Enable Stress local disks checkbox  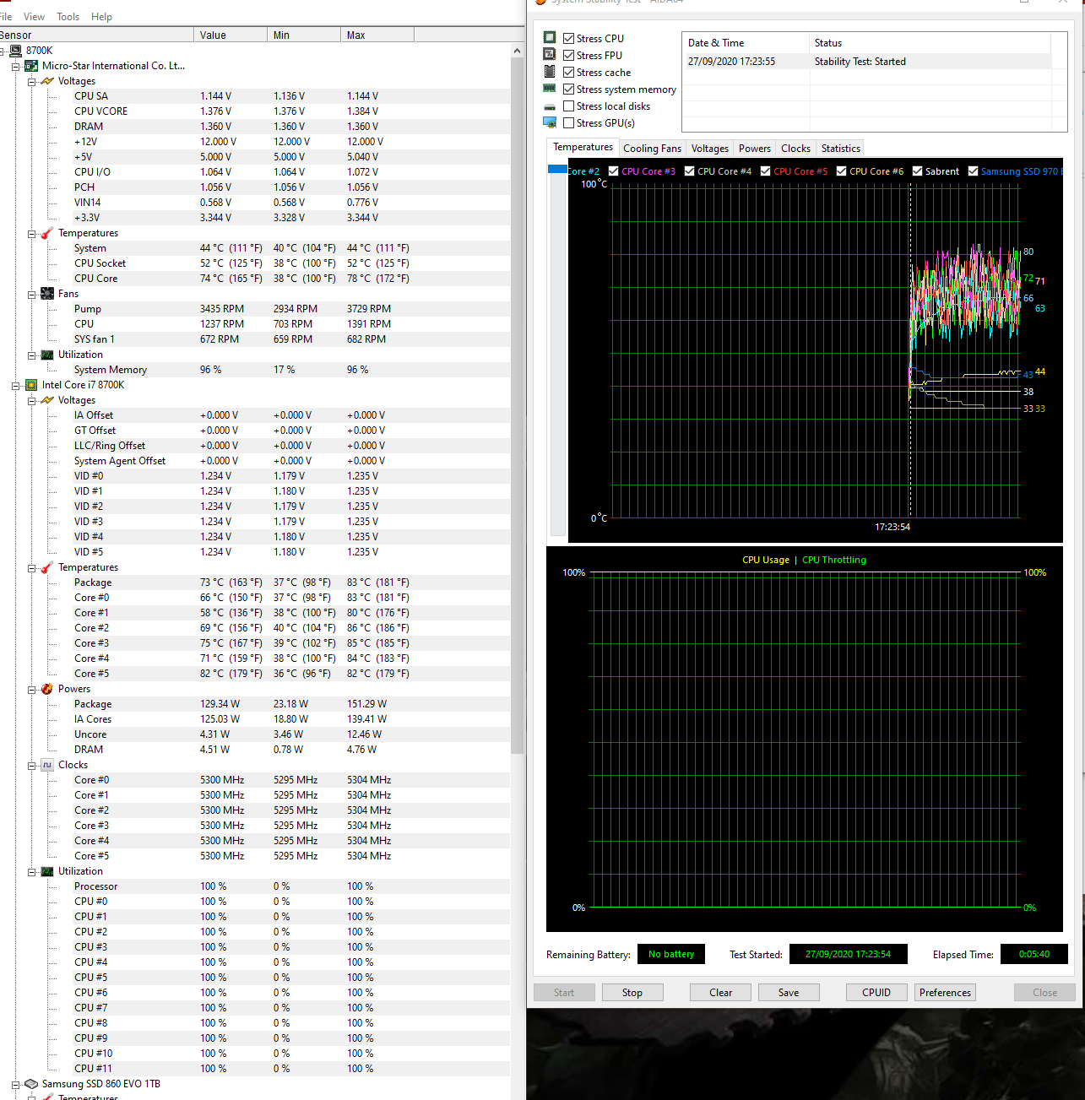coord(569,106)
